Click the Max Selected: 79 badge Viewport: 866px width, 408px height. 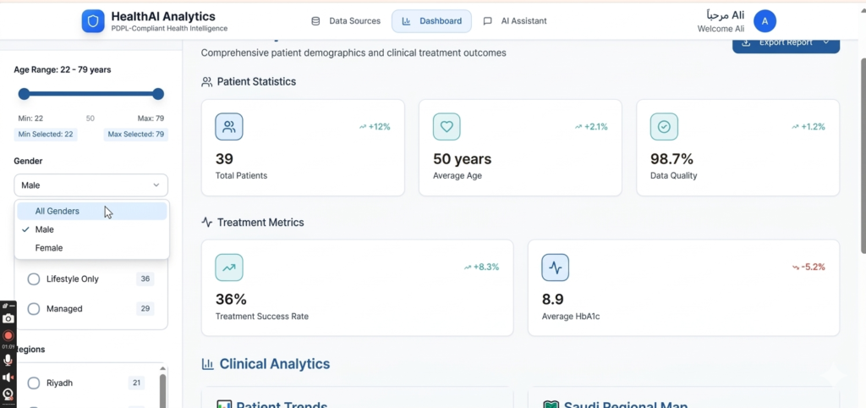coord(136,135)
